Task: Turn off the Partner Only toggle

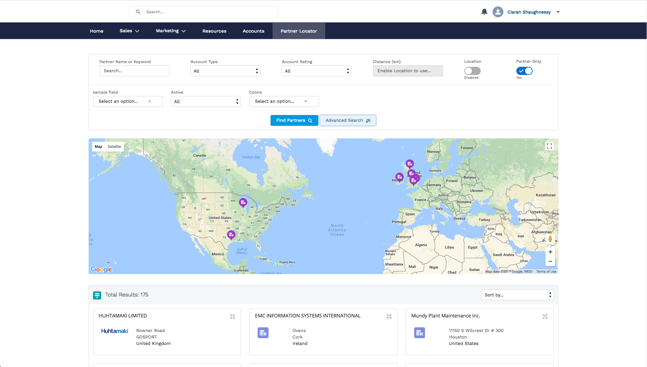Action: click(524, 71)
